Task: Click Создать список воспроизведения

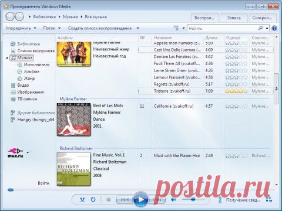Action: [x=100, y=28]
